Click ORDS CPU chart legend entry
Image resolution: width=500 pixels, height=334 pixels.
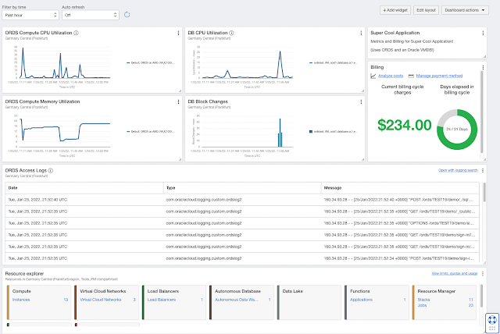(150, 62)
